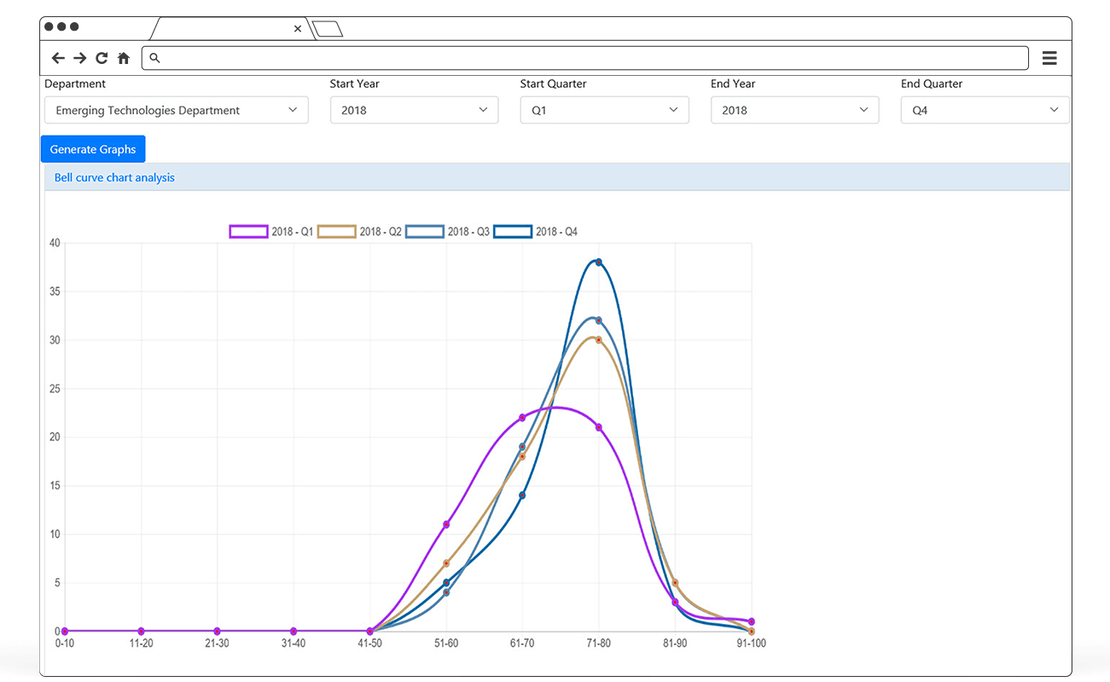Click the Bell curve chart analysis link
Viewport: 1110px width, 682px height.
[x=114, y=177]
